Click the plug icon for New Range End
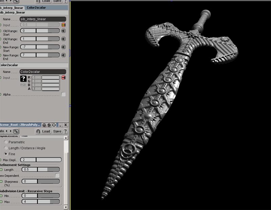 [x=63, y=55]
